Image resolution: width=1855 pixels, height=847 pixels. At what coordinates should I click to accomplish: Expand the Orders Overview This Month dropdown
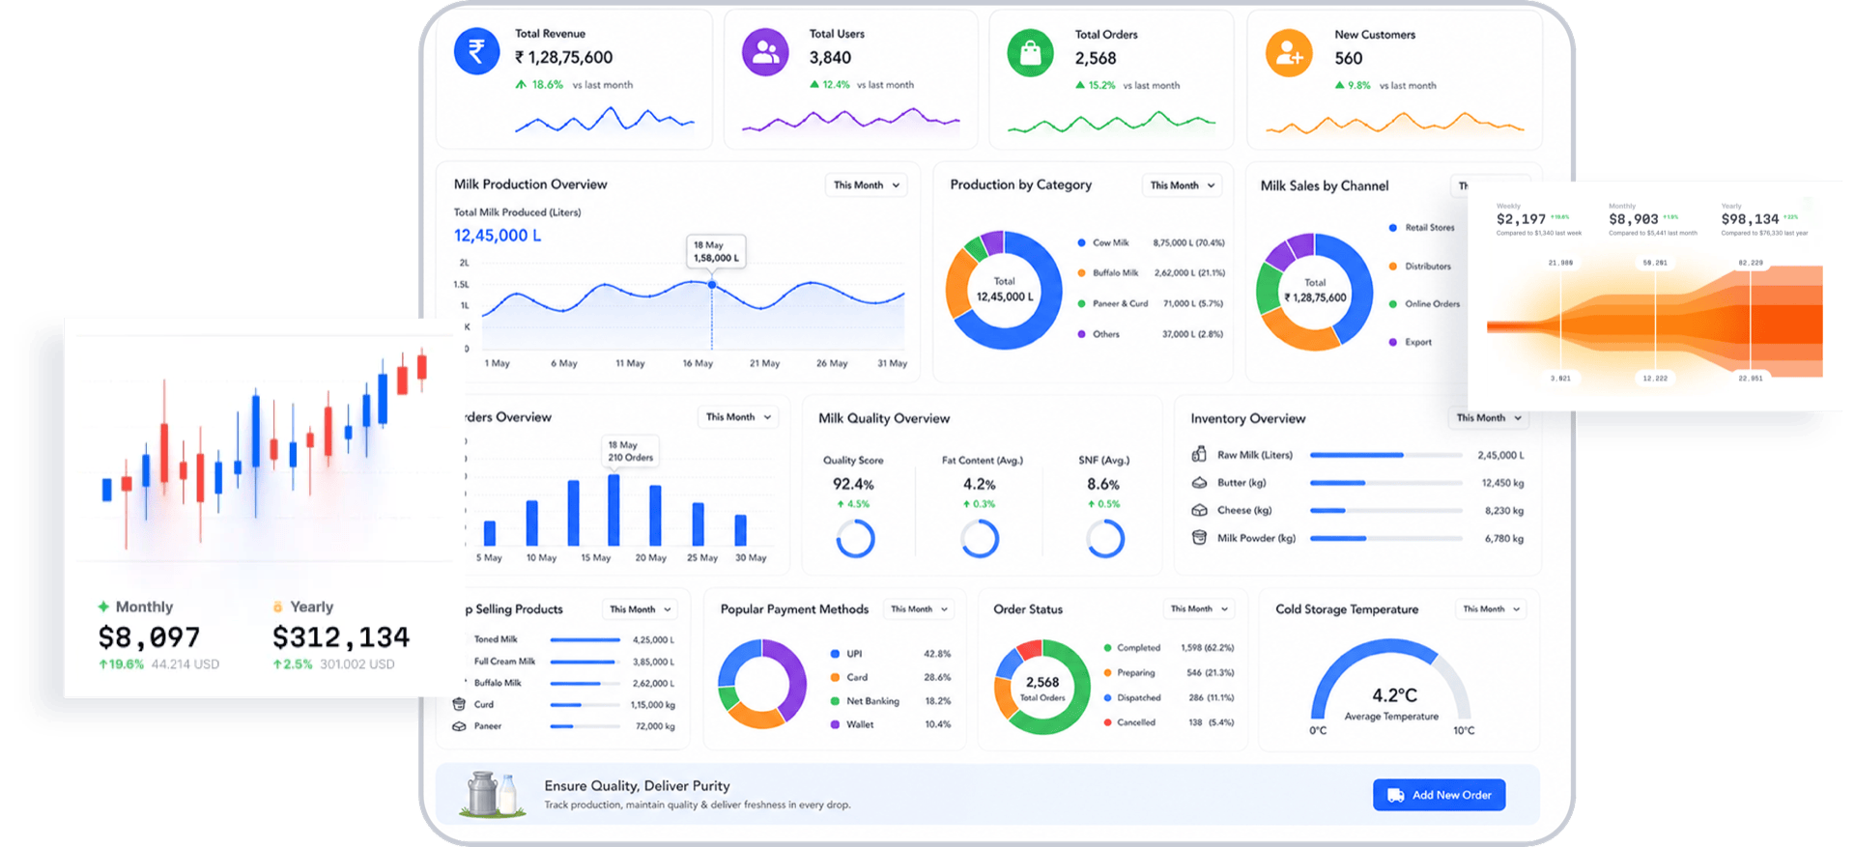point(738,417)
